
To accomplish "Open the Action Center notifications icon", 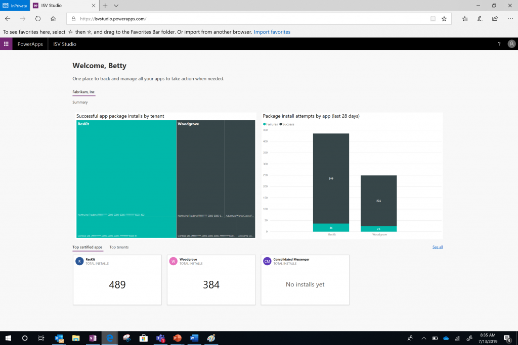I will pyautogui.click(x=507, y=338).
